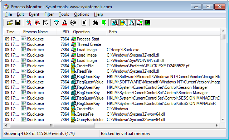Open Find with the binoculars icon
The width and height of the screenshot is (229, 140).
95,23
